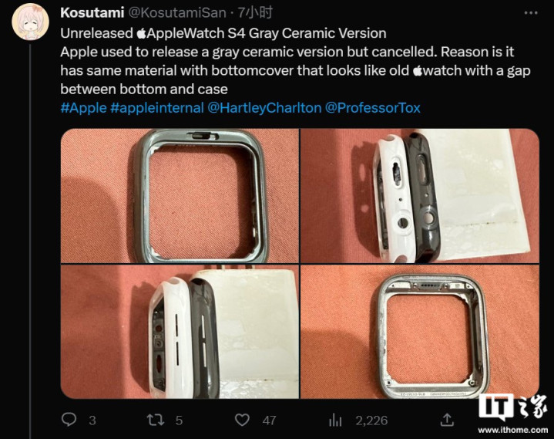
Task: Open the 7小时 timestamp link
Action: [x=255, y=13]
